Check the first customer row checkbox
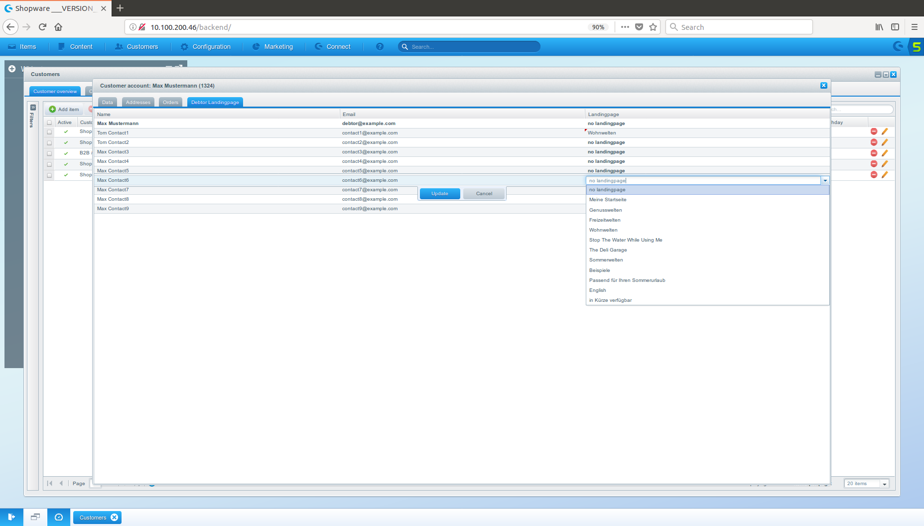The width and height of the screenshot is (924, 526). click(49, 132)
